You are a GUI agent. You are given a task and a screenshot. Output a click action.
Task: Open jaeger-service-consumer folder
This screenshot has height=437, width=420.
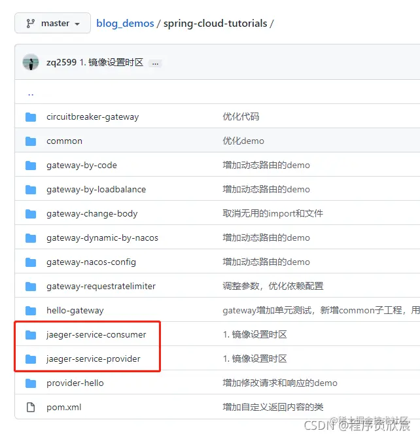tap(96, 335)
